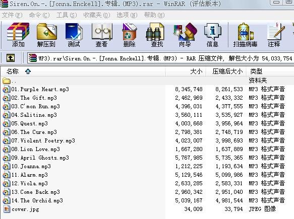Screen dimensions: 294x219
Task: Open the 查看 (View) book icon
Action: [x=101, y=35]
